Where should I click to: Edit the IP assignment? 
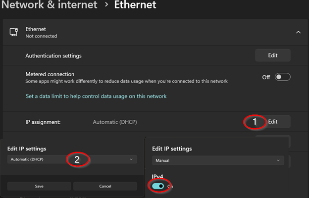(273, 121)
